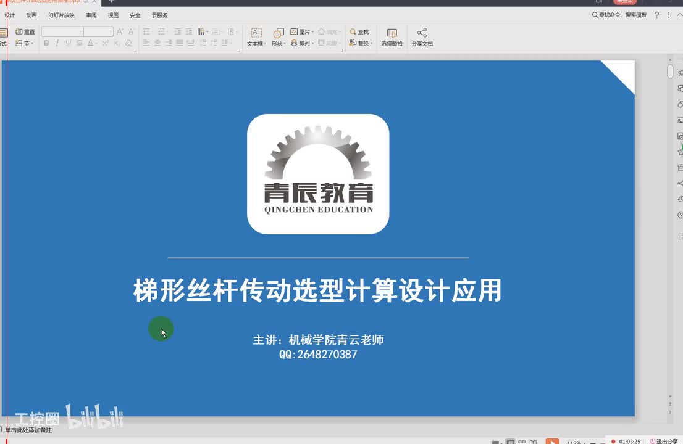The height and width of the screenshot is (444, 683).
Task: Click the font name combo box
Action: [62, 31]
